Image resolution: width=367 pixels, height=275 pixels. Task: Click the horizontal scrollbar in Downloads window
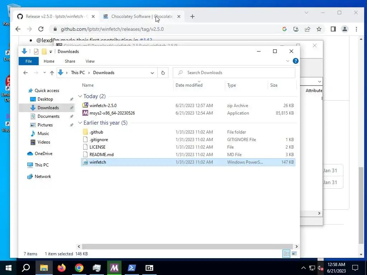(187, 246)
